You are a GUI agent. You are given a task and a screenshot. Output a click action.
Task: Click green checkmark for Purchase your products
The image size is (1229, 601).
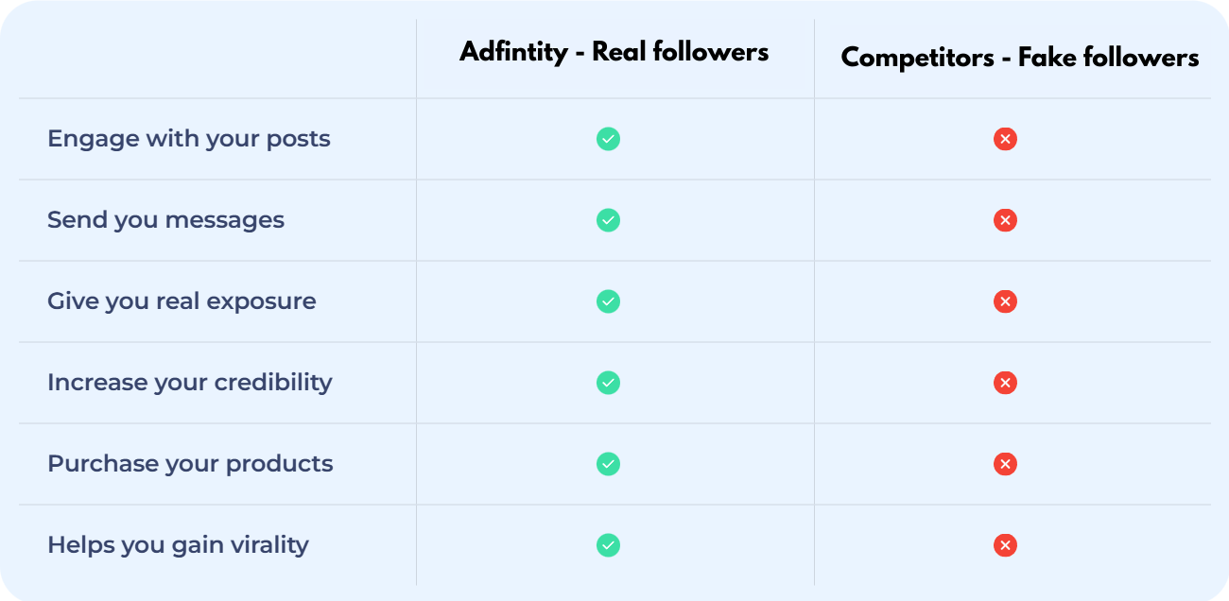(608, 465)
